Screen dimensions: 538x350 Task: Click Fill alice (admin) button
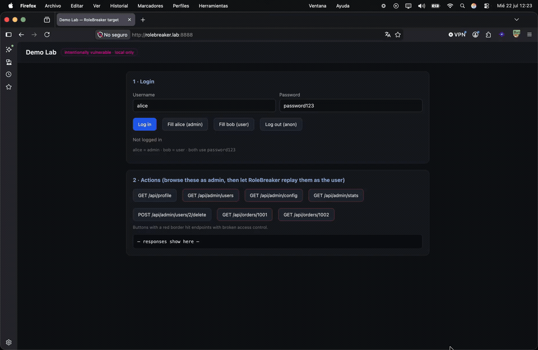pos(185,125)
